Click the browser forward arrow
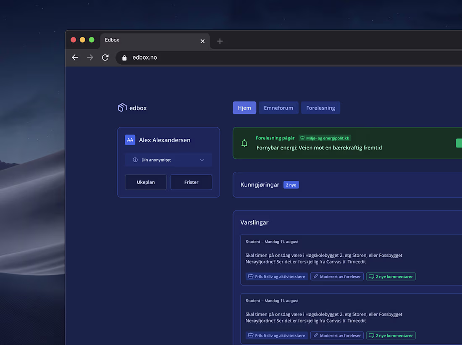This screenshot has height=345, width=462. click(x=90, y=58)
